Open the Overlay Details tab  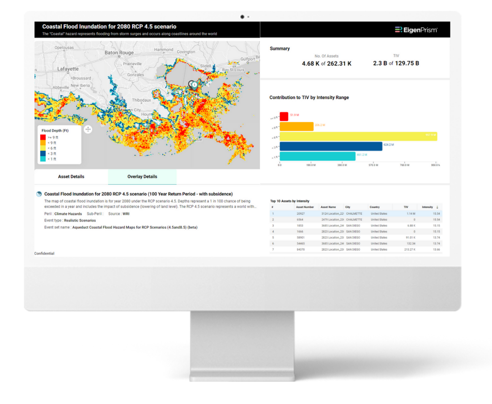[142, 177]
